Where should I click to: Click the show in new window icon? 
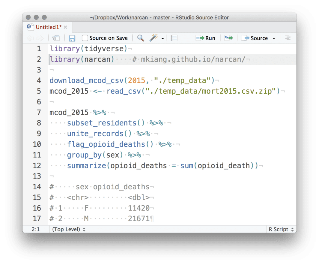coord(56,38)
